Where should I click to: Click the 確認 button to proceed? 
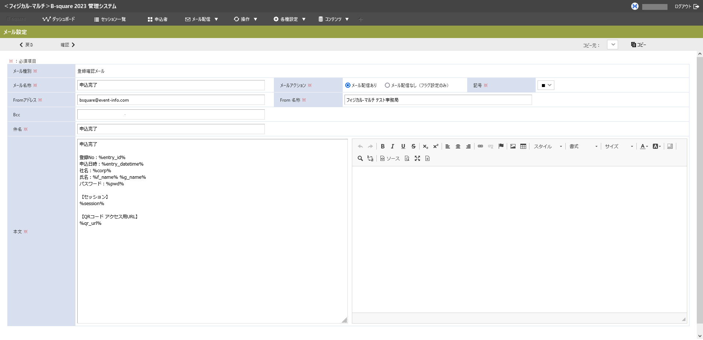point(68,45)
